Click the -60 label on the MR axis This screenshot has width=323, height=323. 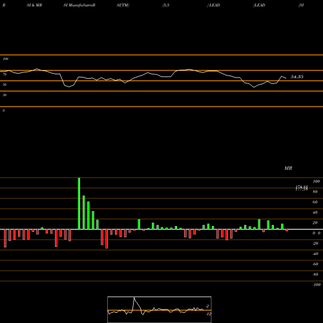click(x=315, y=264)
